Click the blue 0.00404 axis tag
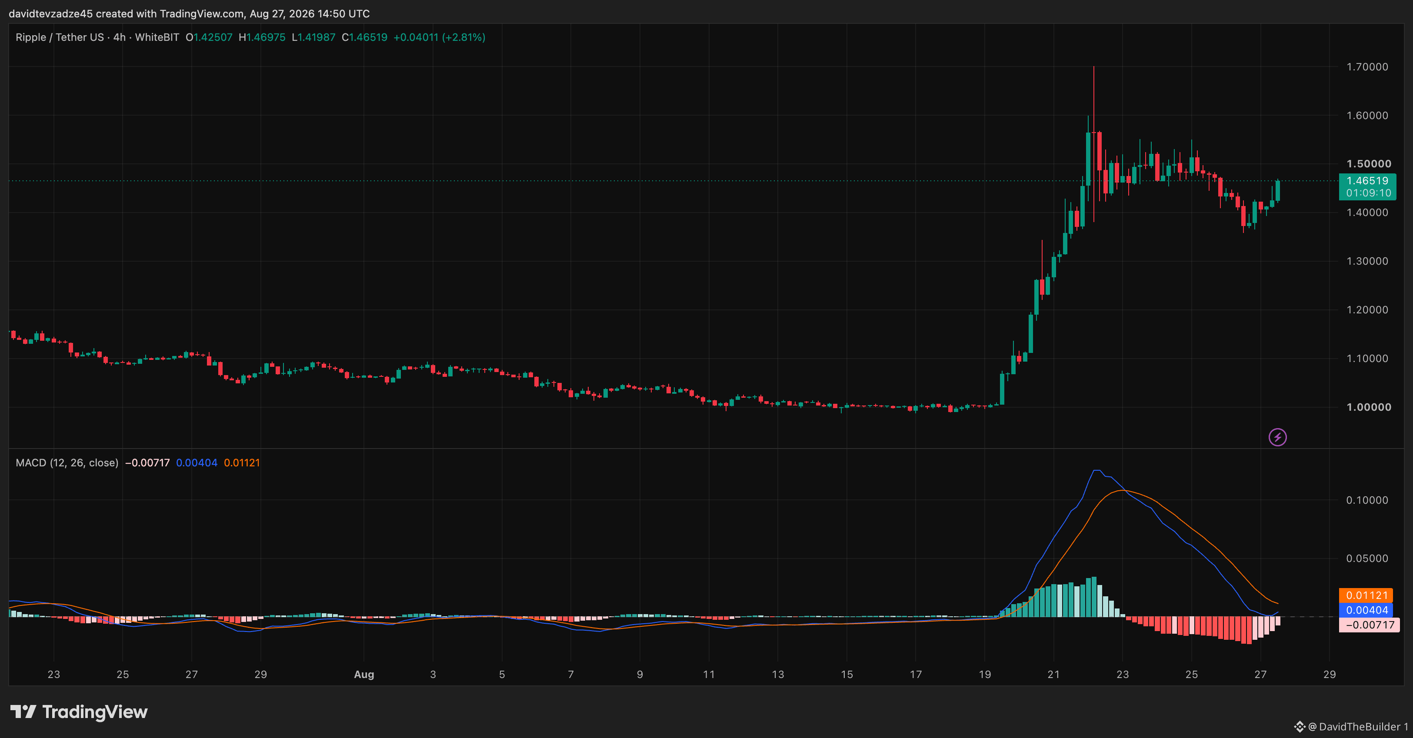The image size is (1413, 738). pos(1366,610)
